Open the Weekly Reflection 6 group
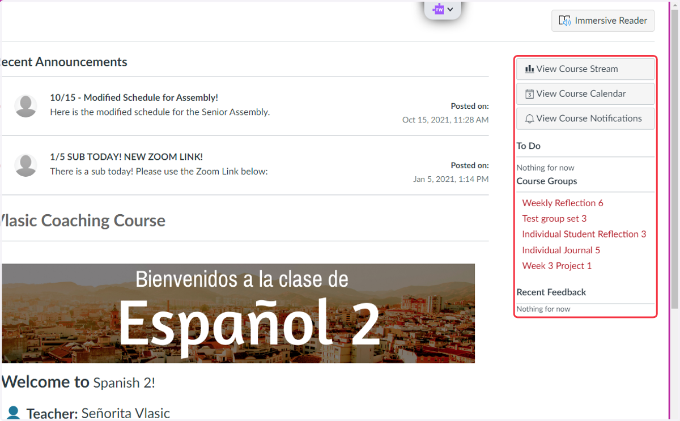Viewport: 680px width, 421px height. tap(563, 203)
